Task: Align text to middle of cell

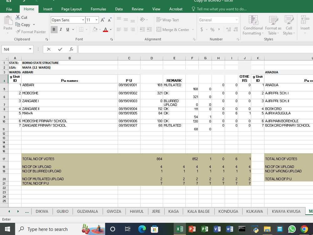Action: 126,19
